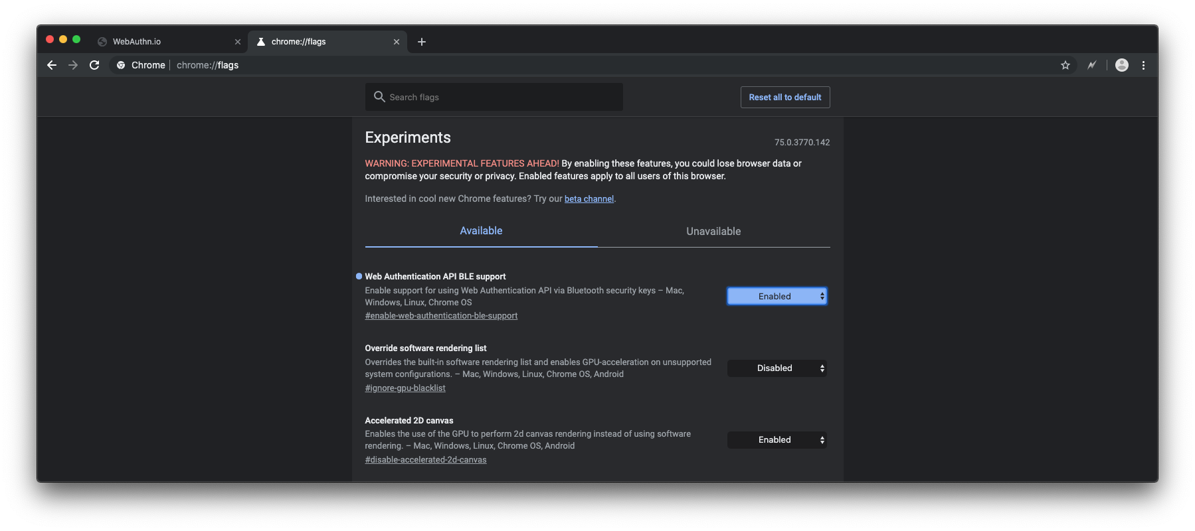Click the #ignore-gpu-blacklist anchor link
This screenshot has width=1195, height=531.
[405, 388]
